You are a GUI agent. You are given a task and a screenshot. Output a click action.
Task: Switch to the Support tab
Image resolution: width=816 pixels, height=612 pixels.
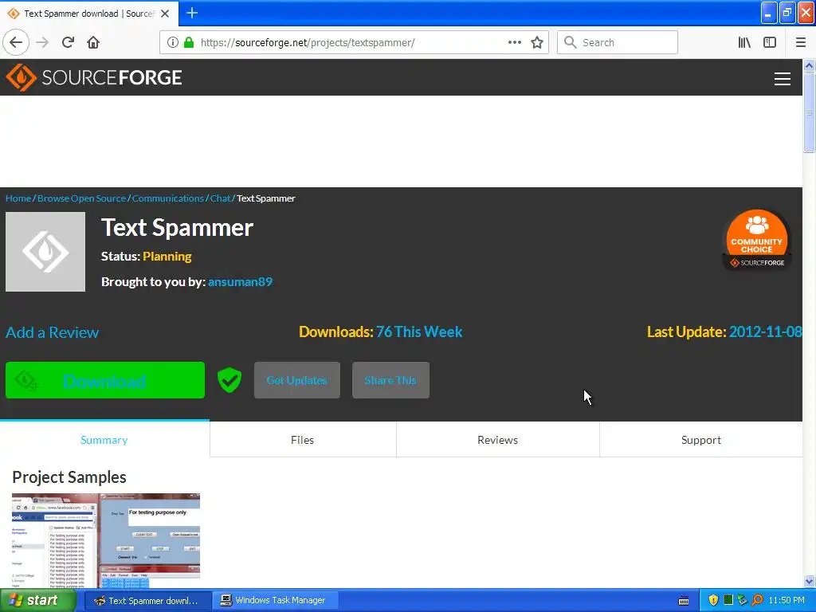(x=701, y=440)
